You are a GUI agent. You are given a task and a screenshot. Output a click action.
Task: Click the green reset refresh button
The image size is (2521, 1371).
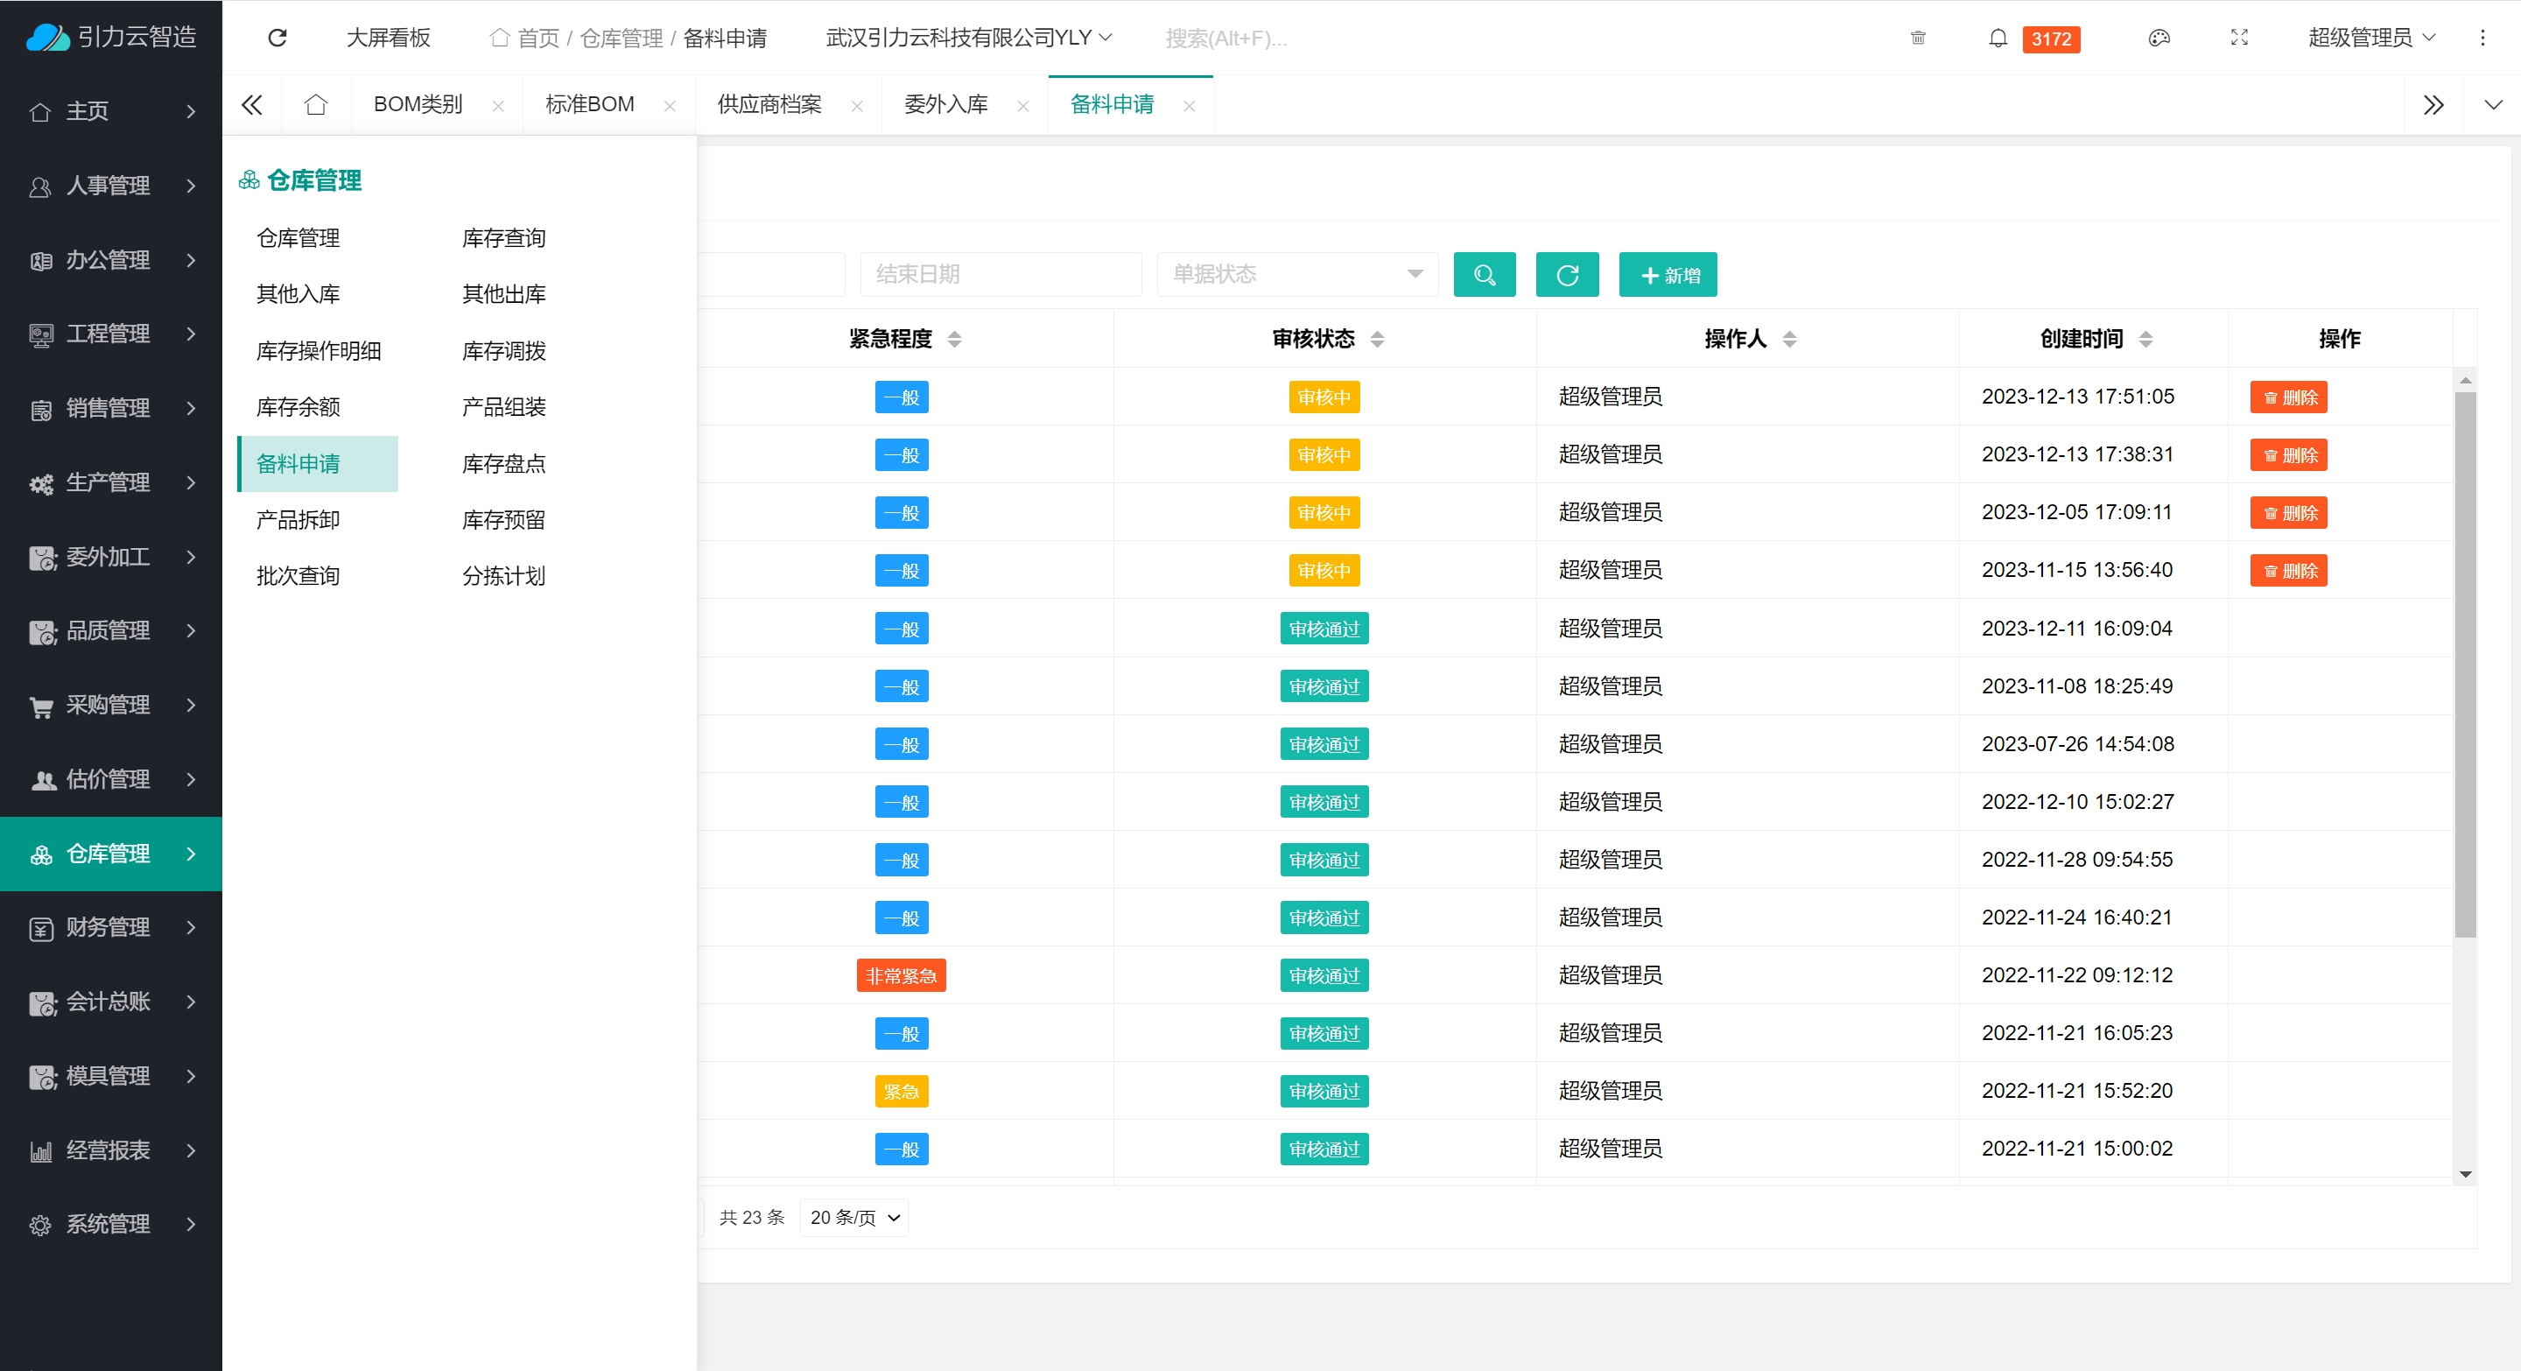coord(1566,275)
